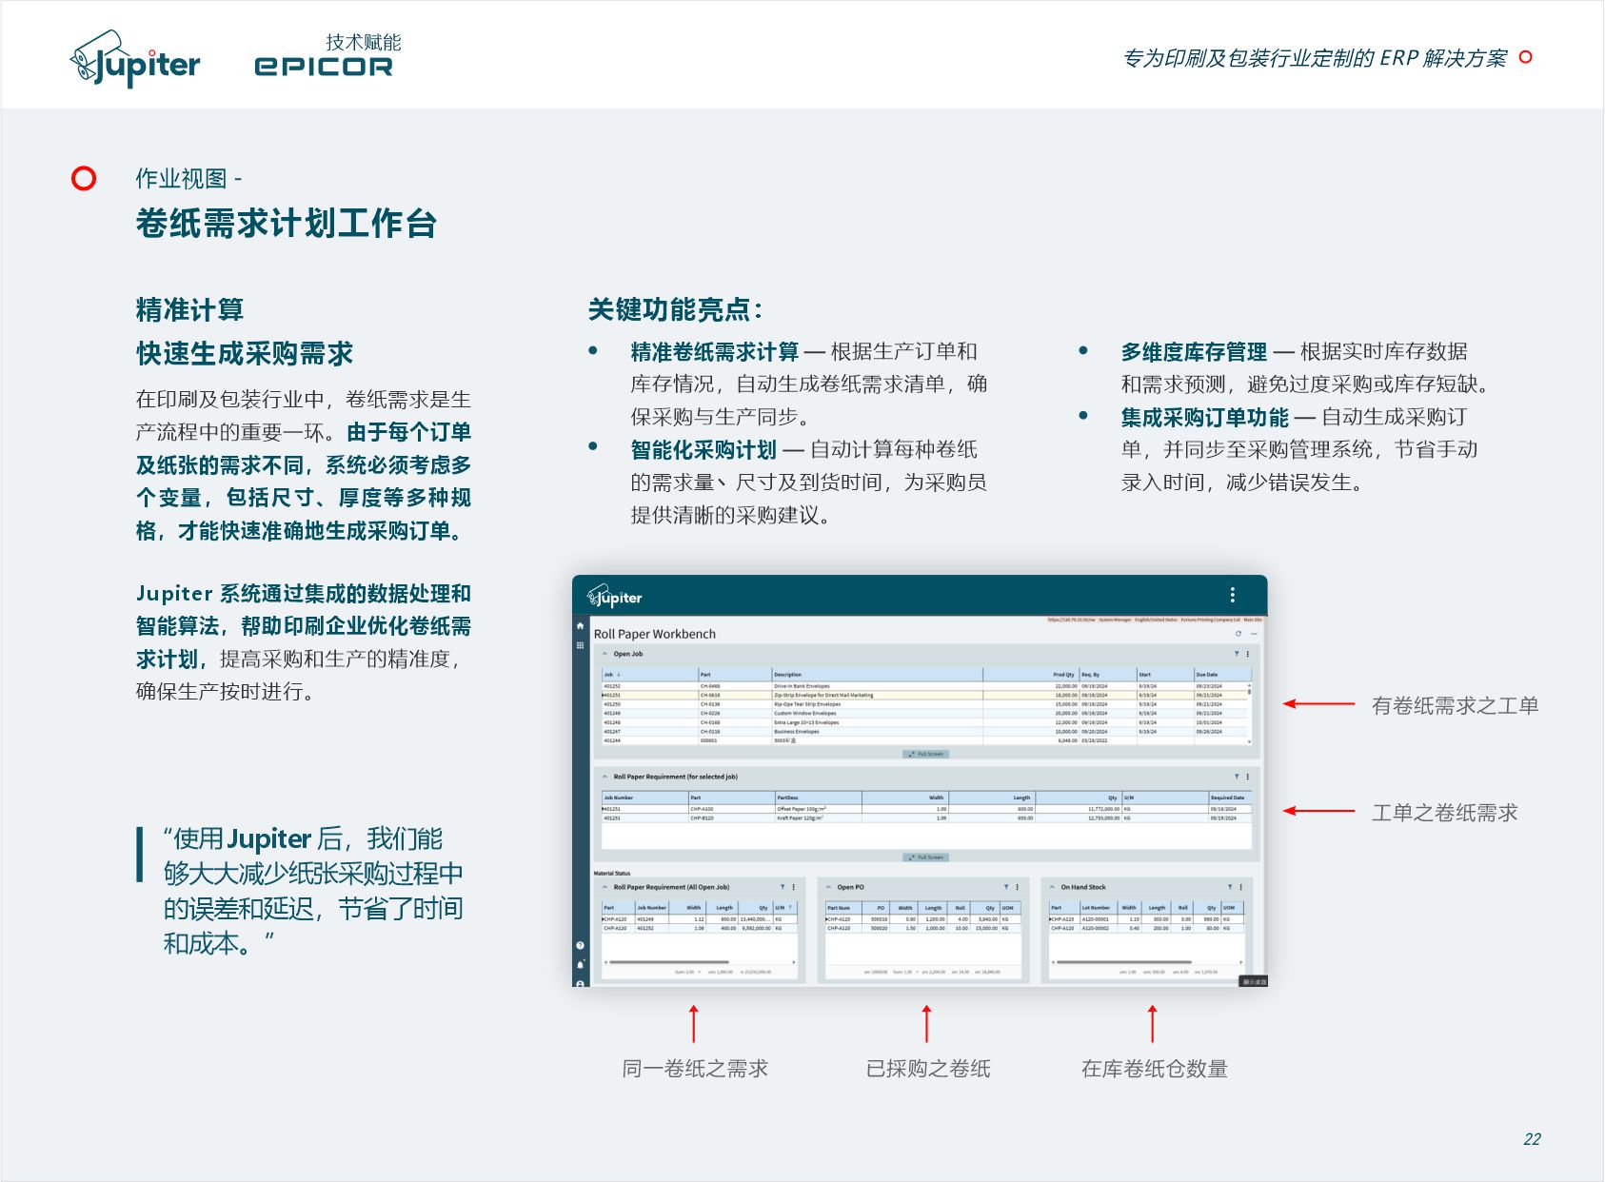
Task: Select lot A120-00001 row in On Hand Stock
Action: pos(1146,919)
